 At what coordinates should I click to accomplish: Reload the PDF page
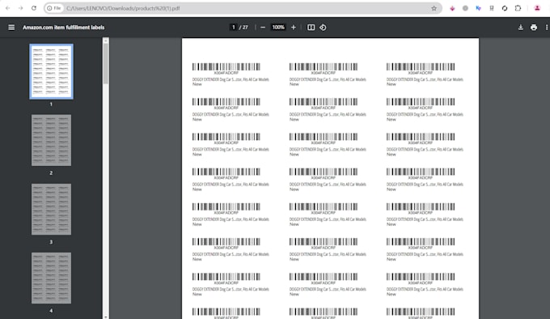pyautogui.click(x=34, y=8)
